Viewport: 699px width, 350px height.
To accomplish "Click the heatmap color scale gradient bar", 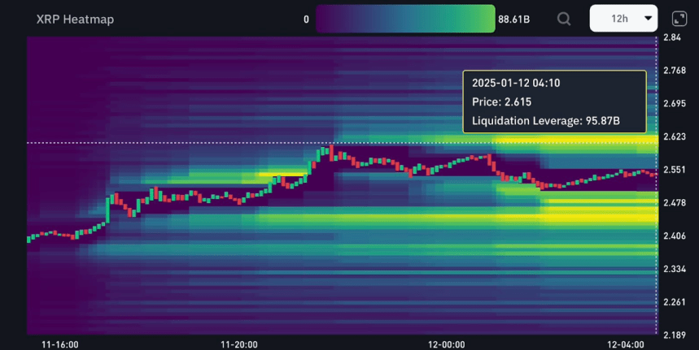I will click(x=404, y=18).
